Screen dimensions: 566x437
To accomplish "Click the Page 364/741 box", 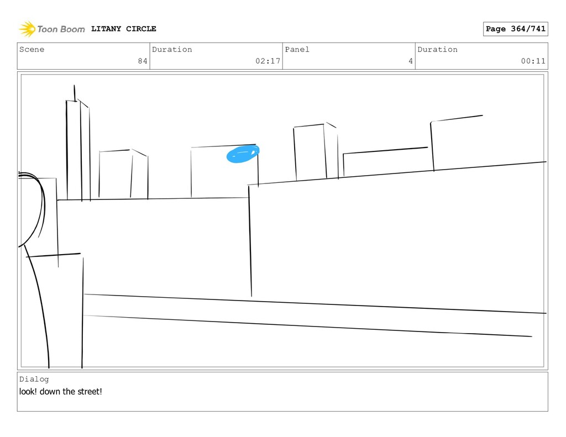I will (515, 29).
